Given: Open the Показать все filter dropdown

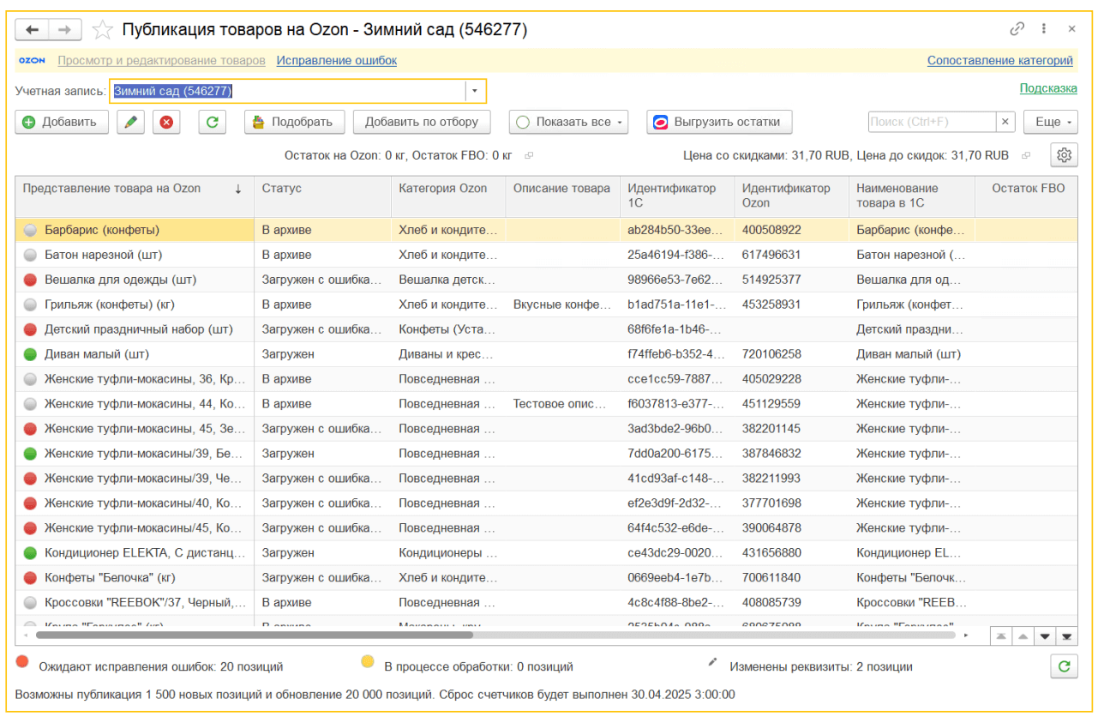Looking at the screenshot, I should [568, 122].
